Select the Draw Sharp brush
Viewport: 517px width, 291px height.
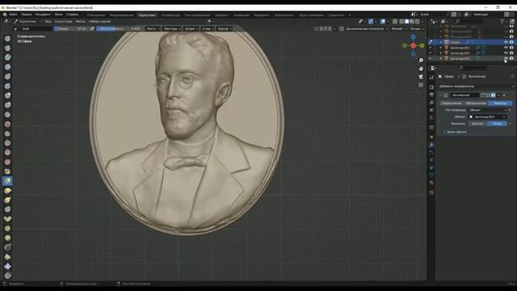point(7,48)
